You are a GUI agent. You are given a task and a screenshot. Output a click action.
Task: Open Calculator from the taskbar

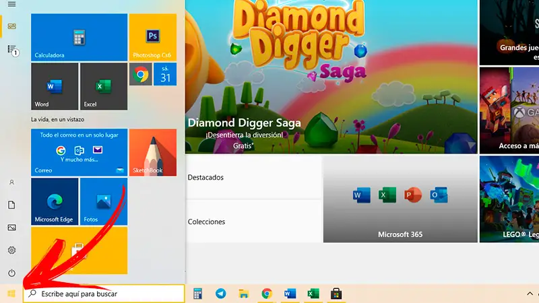pos(197,294)
